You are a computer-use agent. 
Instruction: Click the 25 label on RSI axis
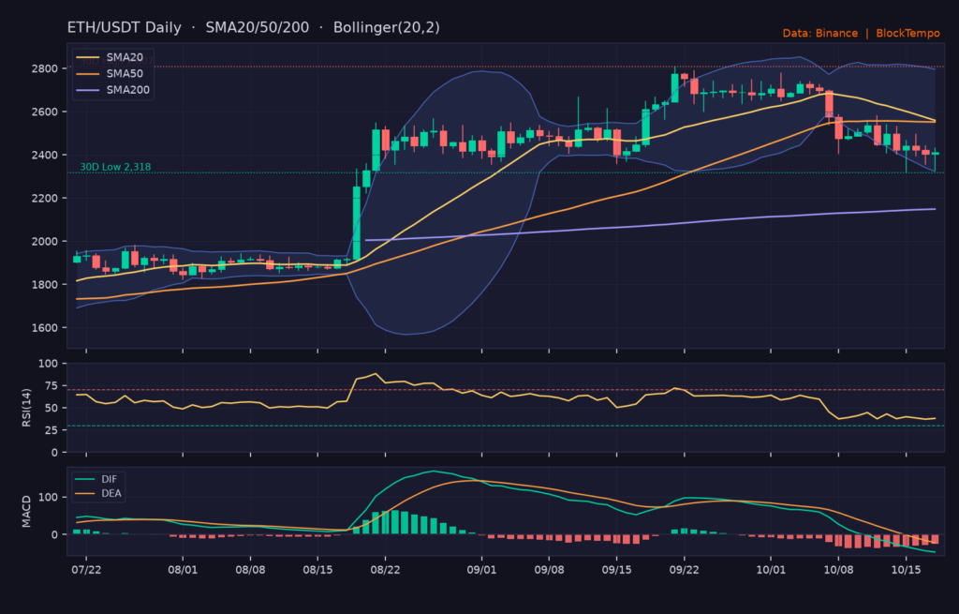click(52, 429)
